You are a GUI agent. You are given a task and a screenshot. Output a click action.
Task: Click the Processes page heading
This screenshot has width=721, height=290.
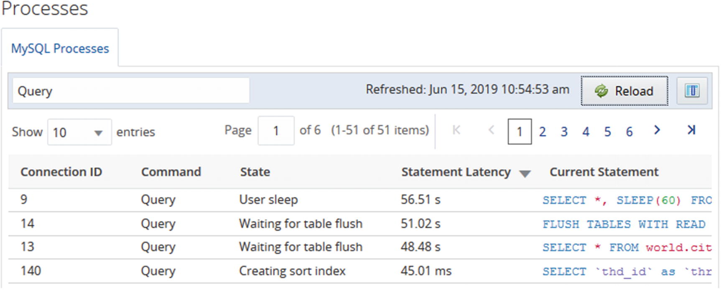pyautogui.click(x=45, y=8)
